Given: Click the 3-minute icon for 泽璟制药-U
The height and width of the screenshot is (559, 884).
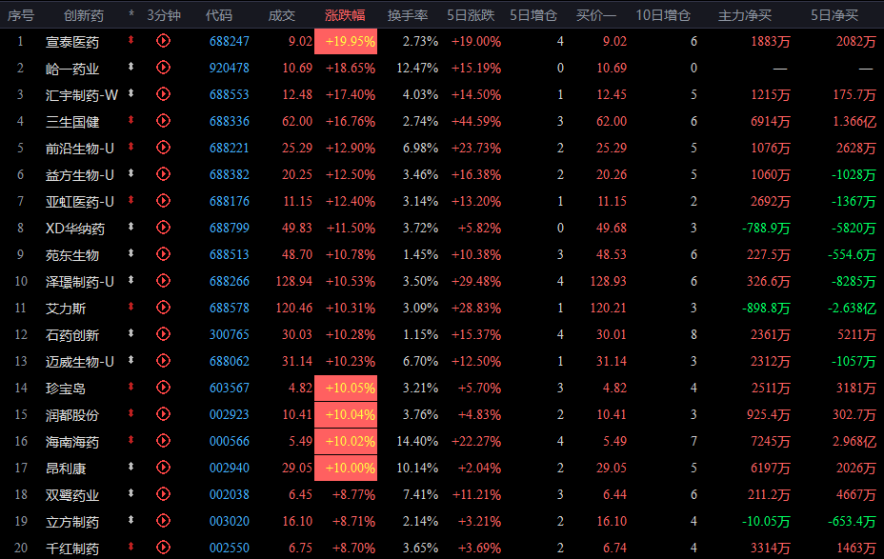Looking at the screenshot, I should (163, 281).
